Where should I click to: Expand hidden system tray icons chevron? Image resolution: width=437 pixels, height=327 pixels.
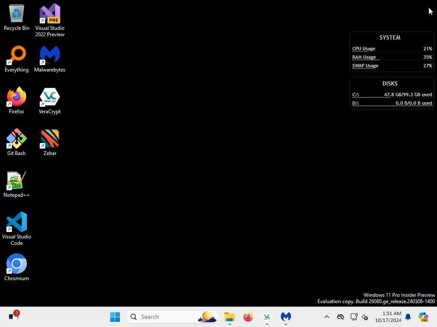click(327, 317)
